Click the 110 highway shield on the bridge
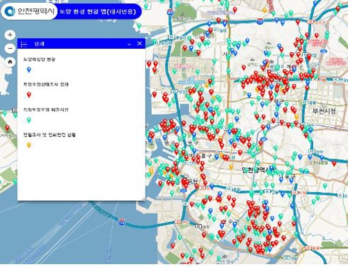This screenshot has width=348, height=267. (121, 222)
